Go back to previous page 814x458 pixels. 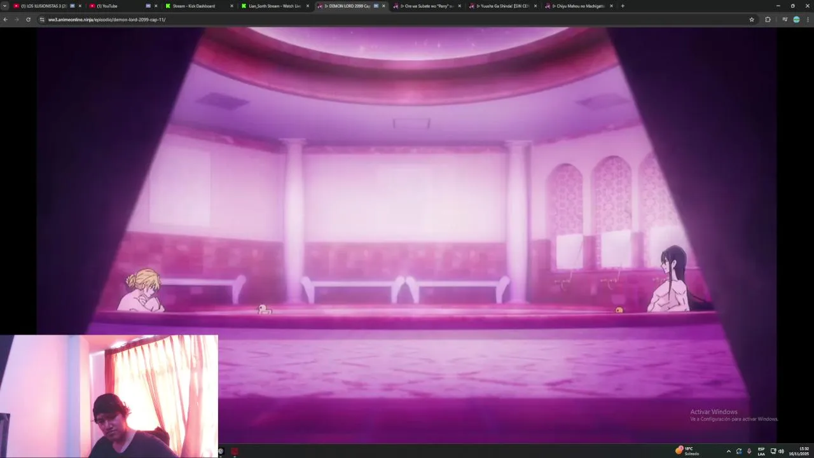click(5, 20)
